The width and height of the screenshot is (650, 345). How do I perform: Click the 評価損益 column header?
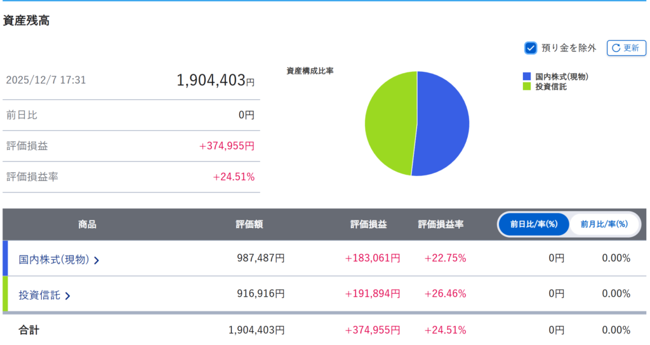(368, 224)
